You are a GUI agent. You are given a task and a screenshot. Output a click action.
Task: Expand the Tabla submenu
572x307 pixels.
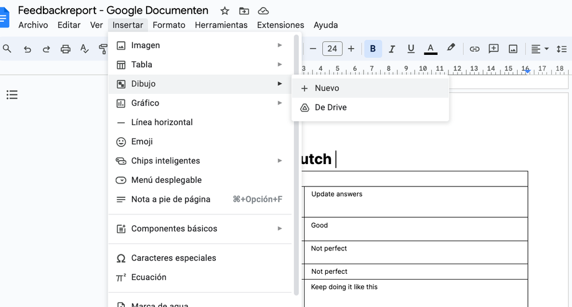tap(200, 65)
